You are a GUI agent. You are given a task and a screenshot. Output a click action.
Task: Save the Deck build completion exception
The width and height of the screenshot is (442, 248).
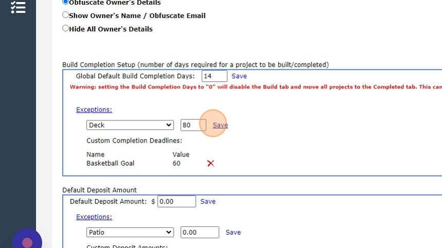point(220,125)
